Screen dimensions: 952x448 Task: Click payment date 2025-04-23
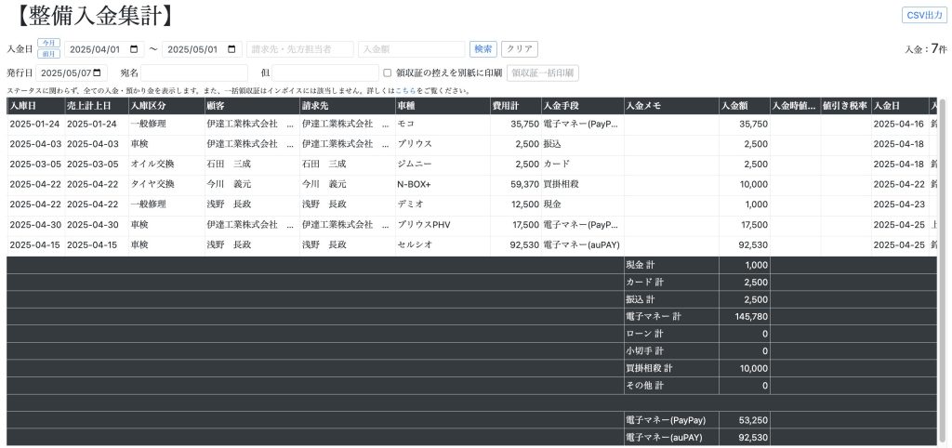pyautogui.click(x=900, y=204)
